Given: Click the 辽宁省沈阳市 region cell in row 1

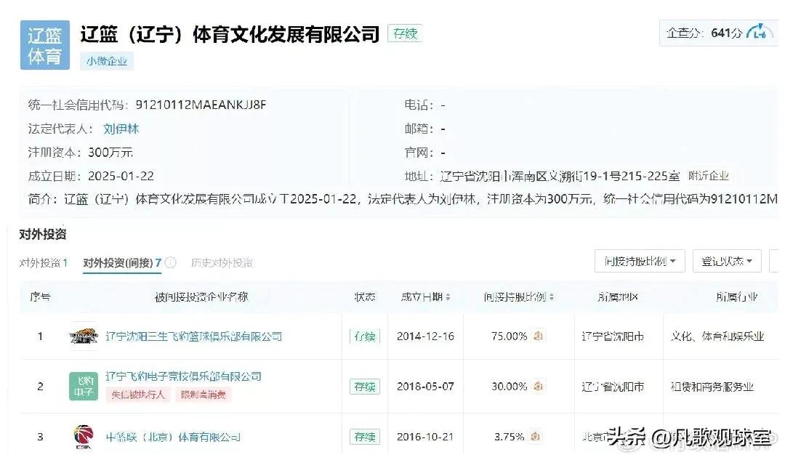Looking at the screenshot, I should [613, 336].
